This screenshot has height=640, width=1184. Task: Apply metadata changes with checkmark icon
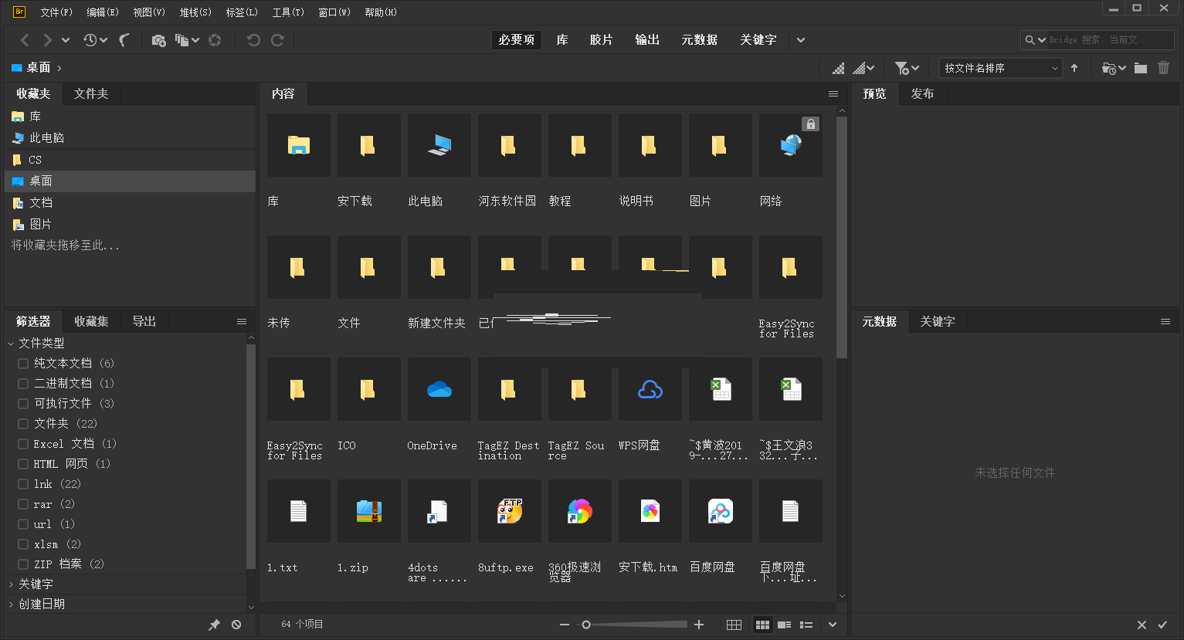[x=1162, y=625]
